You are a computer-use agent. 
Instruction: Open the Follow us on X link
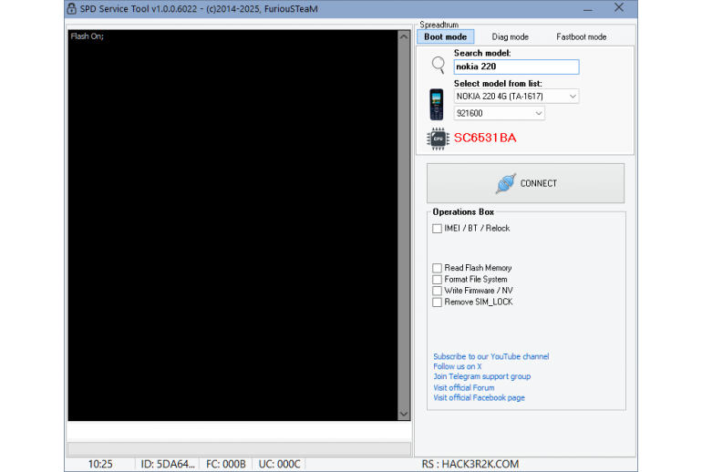click(457, 366)
